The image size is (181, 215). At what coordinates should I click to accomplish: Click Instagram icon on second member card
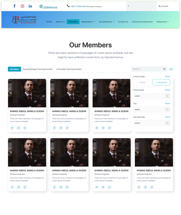click(x=61, y=128)
